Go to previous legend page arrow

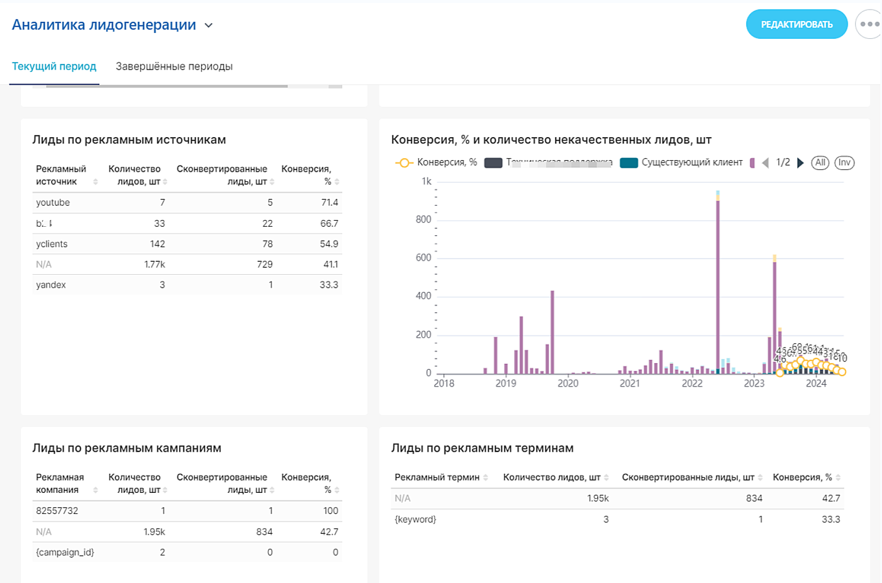click(x=765, y=162)
